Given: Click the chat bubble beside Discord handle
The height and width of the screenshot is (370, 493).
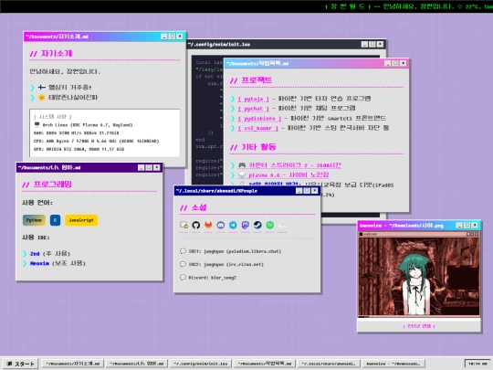Looking at the screenshot, I should pyautogui.click(x=183, y=277).
